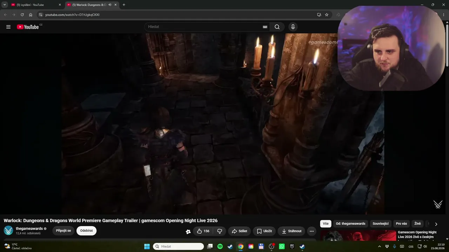Open the on-screen keyboard in search box
Screen dimensions: 449x252
[265, 27]
